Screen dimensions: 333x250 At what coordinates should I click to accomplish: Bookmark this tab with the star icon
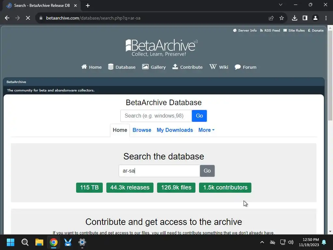coord(282,18)
